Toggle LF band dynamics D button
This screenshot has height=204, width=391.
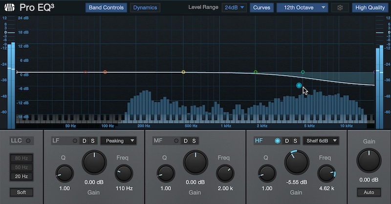pyautogui.click(x=84, y=141)
